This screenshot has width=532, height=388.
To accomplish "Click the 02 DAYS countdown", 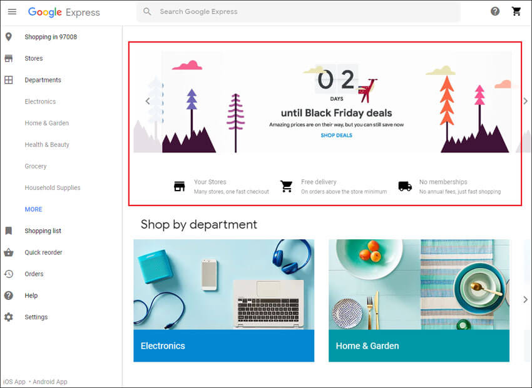I will tap(337, 82).
